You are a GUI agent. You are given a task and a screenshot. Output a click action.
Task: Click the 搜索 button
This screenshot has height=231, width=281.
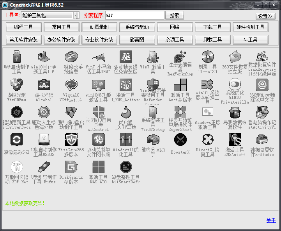point(174,15)
